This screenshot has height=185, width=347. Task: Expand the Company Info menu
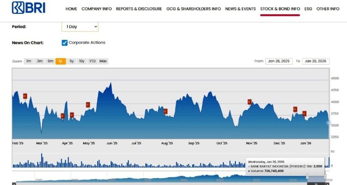click(x=97, y=9)
